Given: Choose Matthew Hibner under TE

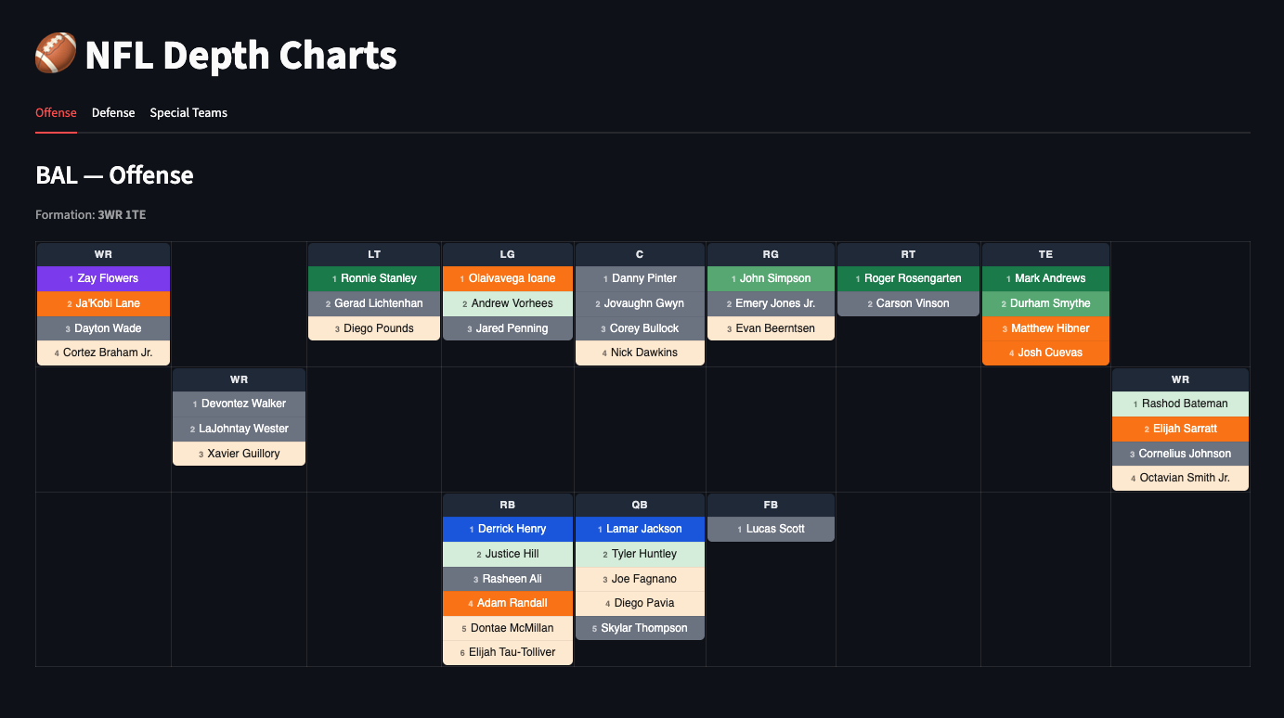Looking at the screenshot, I should click(x=1045, y=328).
